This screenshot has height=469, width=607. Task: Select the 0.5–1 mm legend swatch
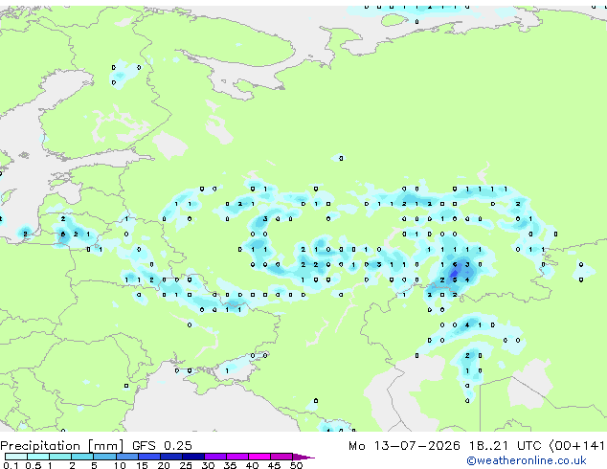click(38, 457)
